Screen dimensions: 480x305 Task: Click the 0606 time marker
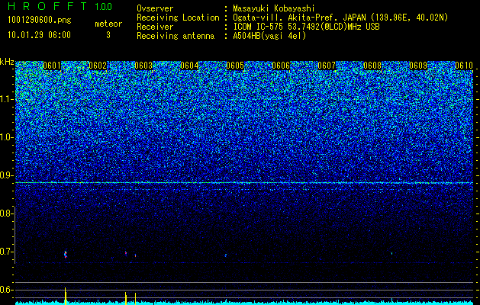(x=281, y=66)
